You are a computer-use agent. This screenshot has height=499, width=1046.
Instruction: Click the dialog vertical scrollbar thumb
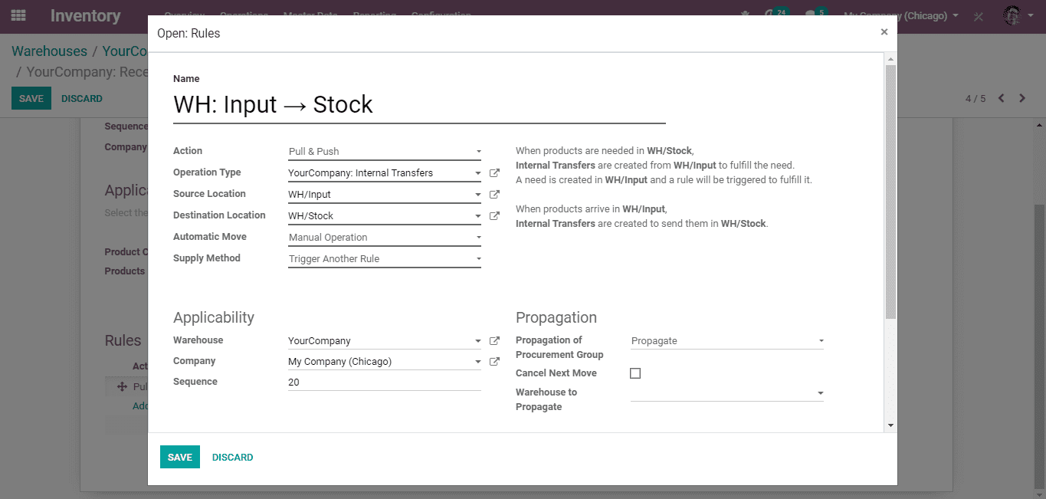point(890,192)
